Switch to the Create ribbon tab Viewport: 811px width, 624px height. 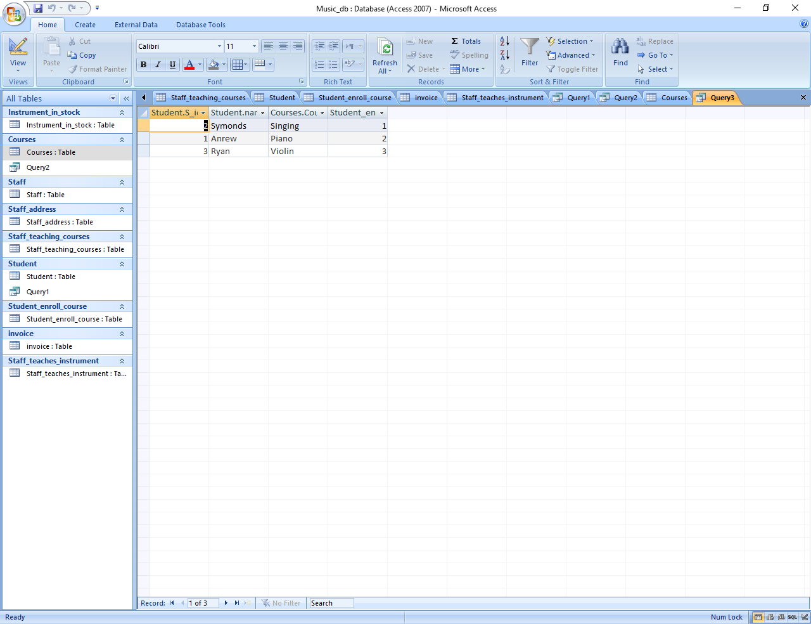pyautogui.click(x=85, y=25)
